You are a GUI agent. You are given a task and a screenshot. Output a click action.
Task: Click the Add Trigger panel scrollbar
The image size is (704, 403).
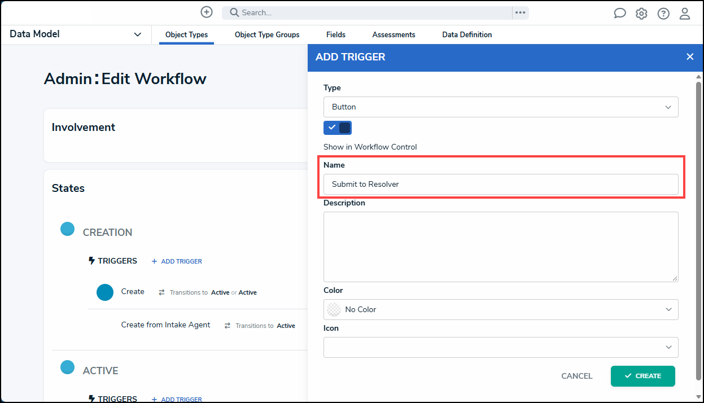pos(698,230)
